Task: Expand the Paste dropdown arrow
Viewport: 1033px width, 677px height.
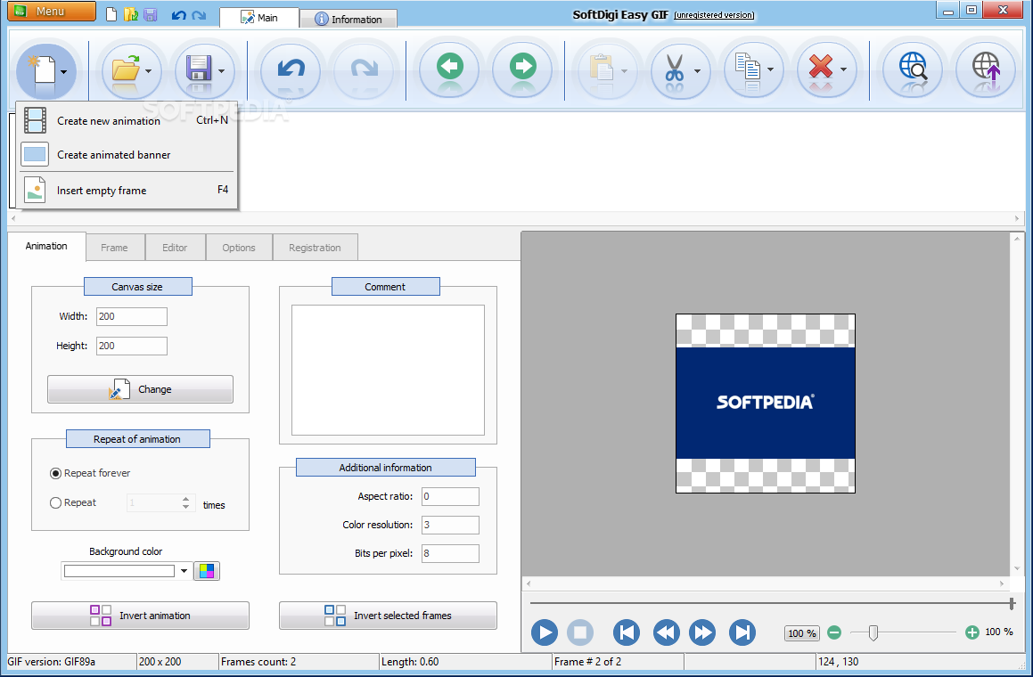Action: click(x=624, y=71)
